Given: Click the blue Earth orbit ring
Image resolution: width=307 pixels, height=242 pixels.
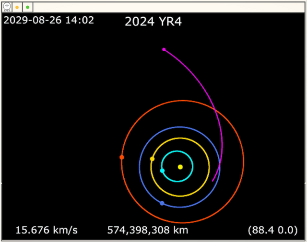Looking at the screenshot, I should [x=180, y=127].
